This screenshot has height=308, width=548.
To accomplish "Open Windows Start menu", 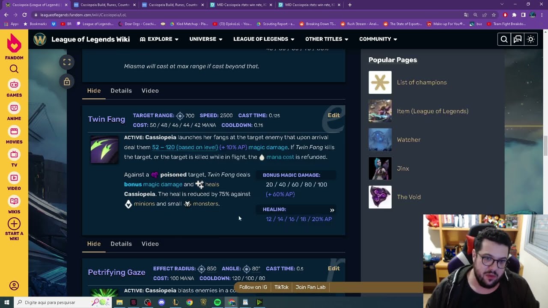I will (x=7, y=302).
